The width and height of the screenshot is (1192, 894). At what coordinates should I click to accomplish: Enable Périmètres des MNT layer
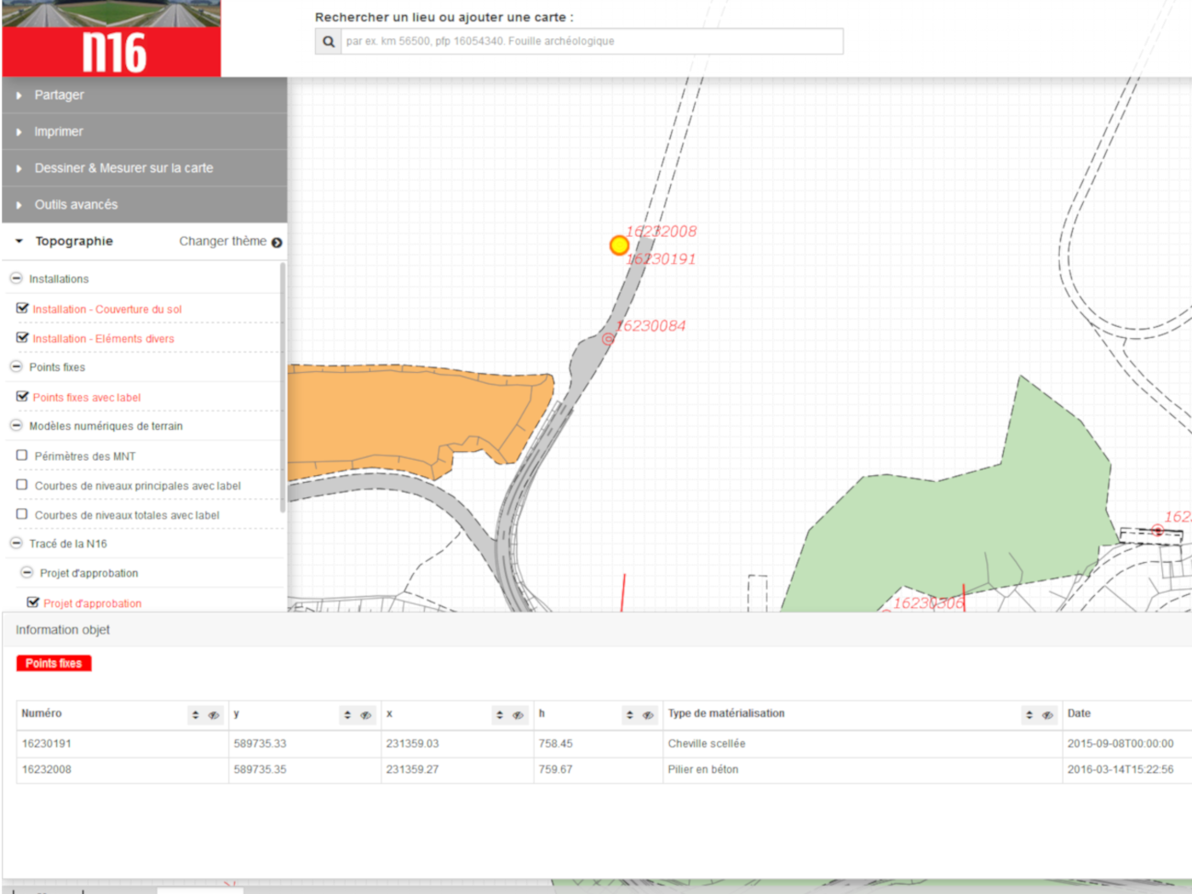[22, 456]
